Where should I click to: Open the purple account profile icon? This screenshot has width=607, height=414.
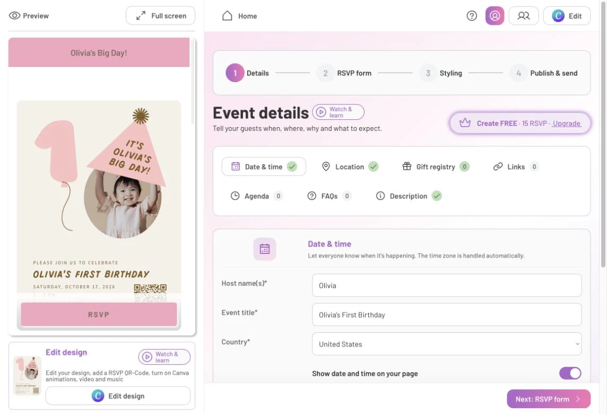[495, 16]
